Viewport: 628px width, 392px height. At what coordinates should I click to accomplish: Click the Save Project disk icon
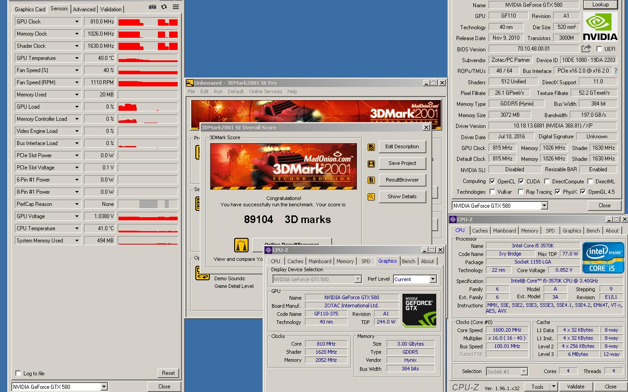point(371,164)
